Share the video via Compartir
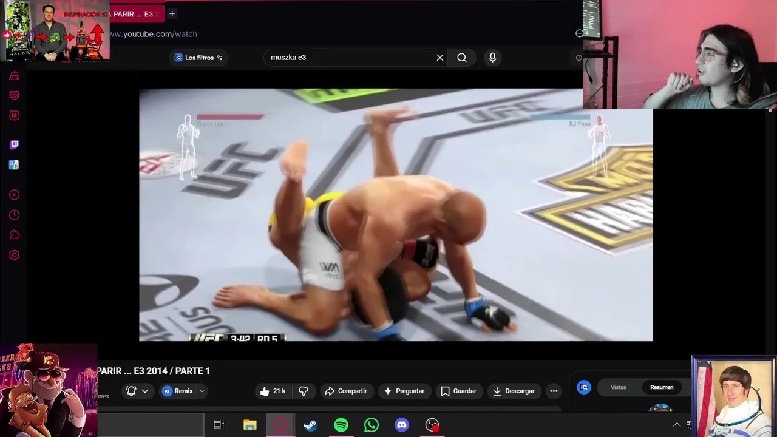 click(x=346, y=391)
